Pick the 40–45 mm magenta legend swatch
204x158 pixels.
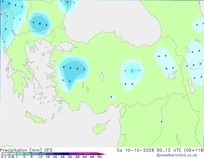point(87,154)
